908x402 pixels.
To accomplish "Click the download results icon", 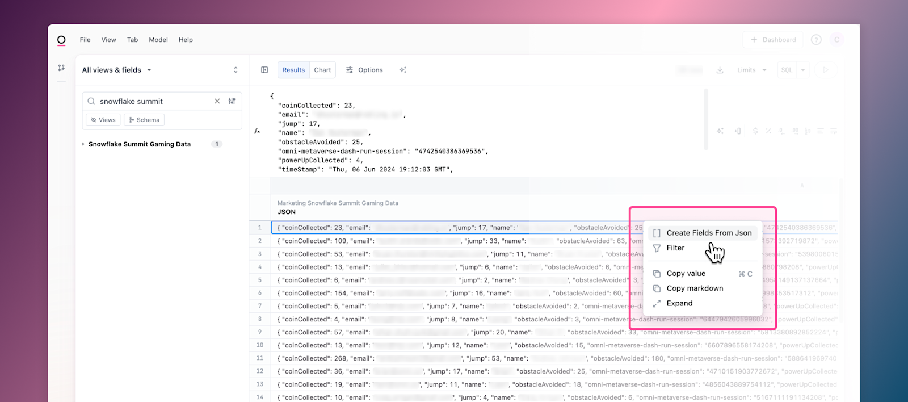I will coord(720,70).
